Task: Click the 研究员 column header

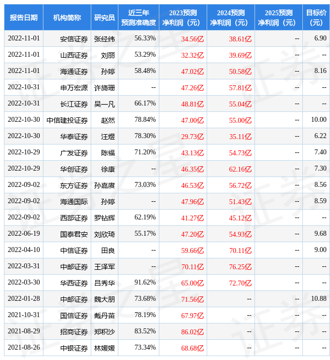Action: [105, 17]
